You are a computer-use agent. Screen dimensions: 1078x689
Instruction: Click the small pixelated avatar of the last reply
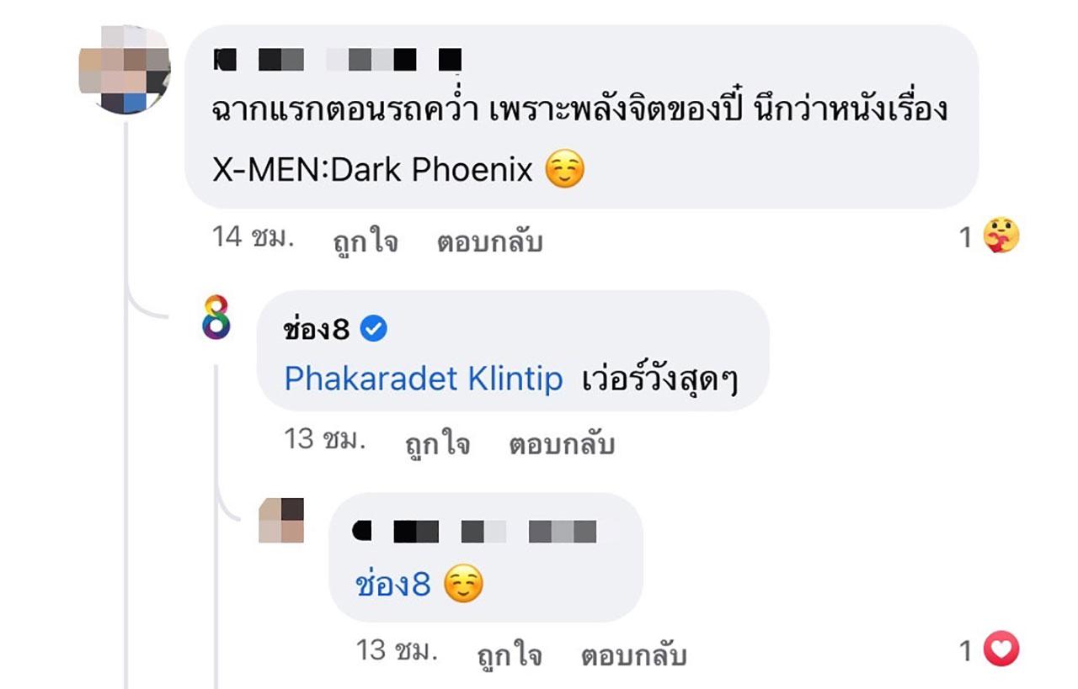click(281, 520)
